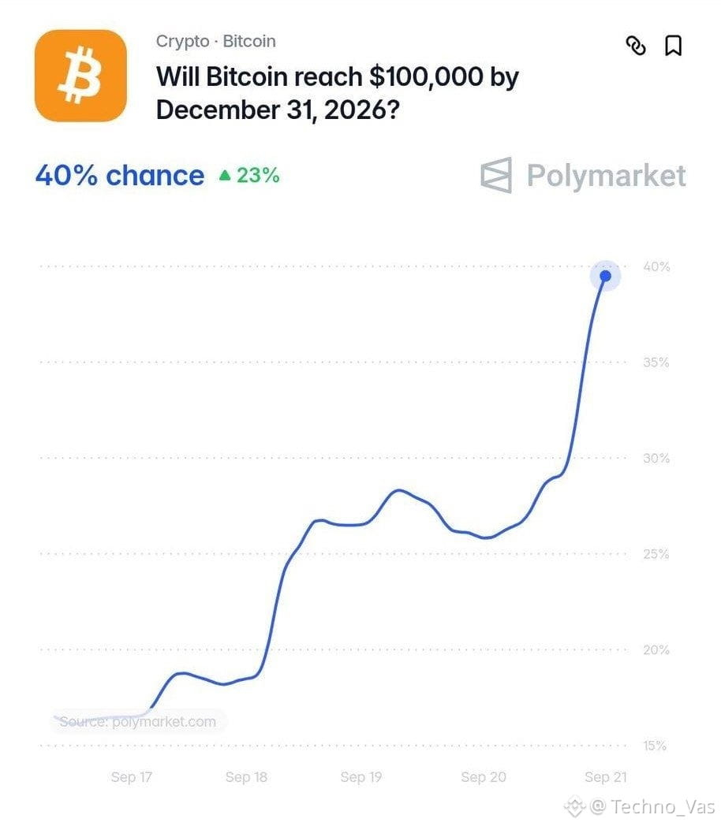Select Sep 20 on the date axis
This screenshot has height=826, width=721.
(x=484, y=776)
